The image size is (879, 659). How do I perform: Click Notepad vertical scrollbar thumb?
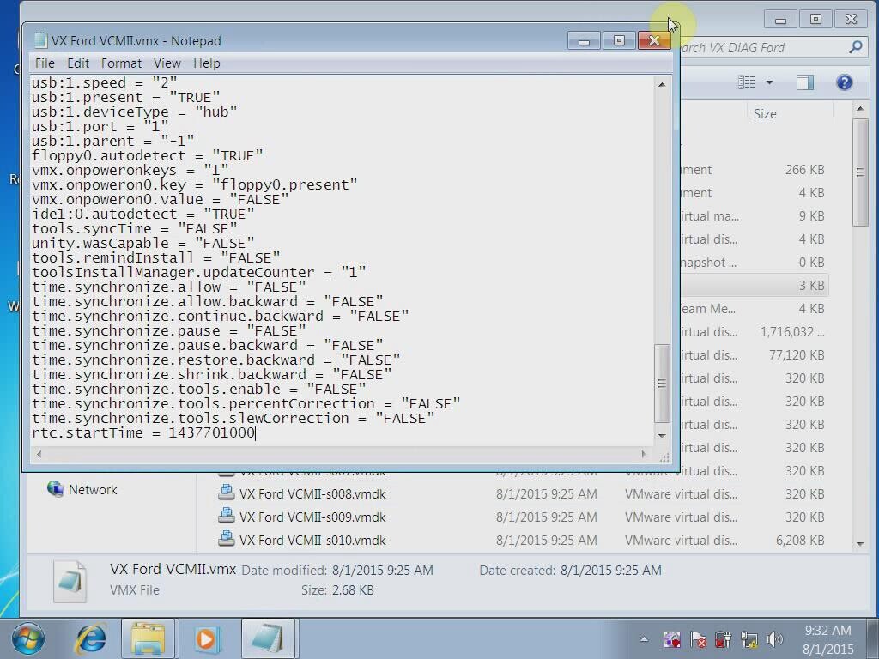(x=662, y=384)
